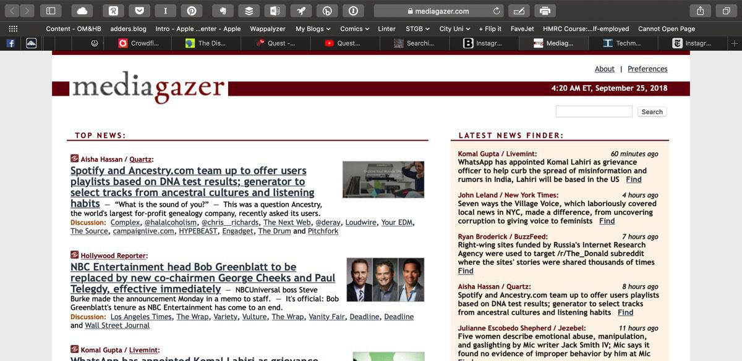742x361 pixels.
Task: Click the circled 'b' extension icon
Action: click(326, 10)
